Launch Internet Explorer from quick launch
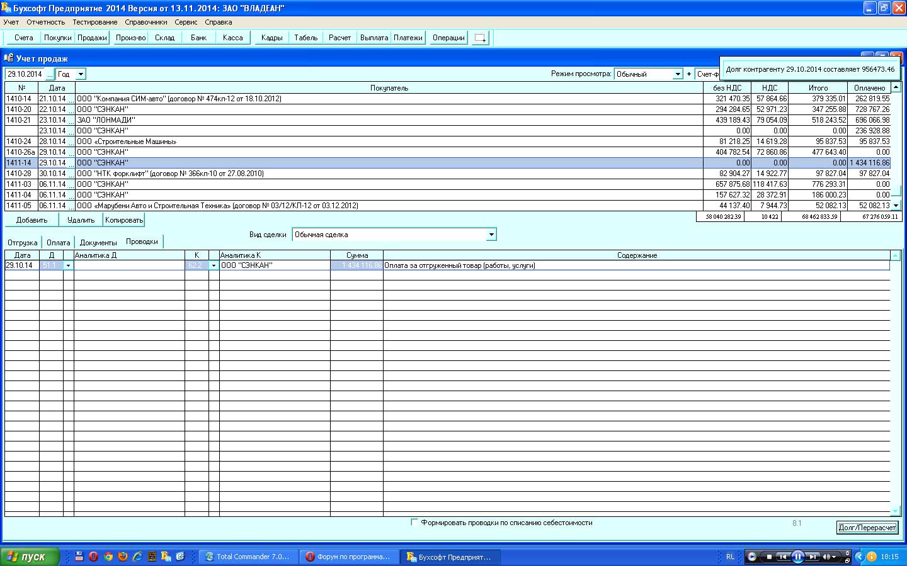 [x=137, y=557]
